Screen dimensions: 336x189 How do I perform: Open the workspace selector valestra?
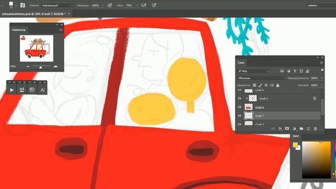[x=321, y=5]
